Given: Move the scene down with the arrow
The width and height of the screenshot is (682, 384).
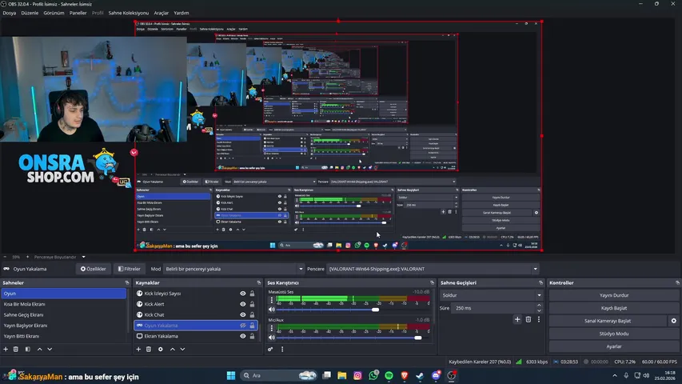Looking at the screenshot, I should pos(50,349).
